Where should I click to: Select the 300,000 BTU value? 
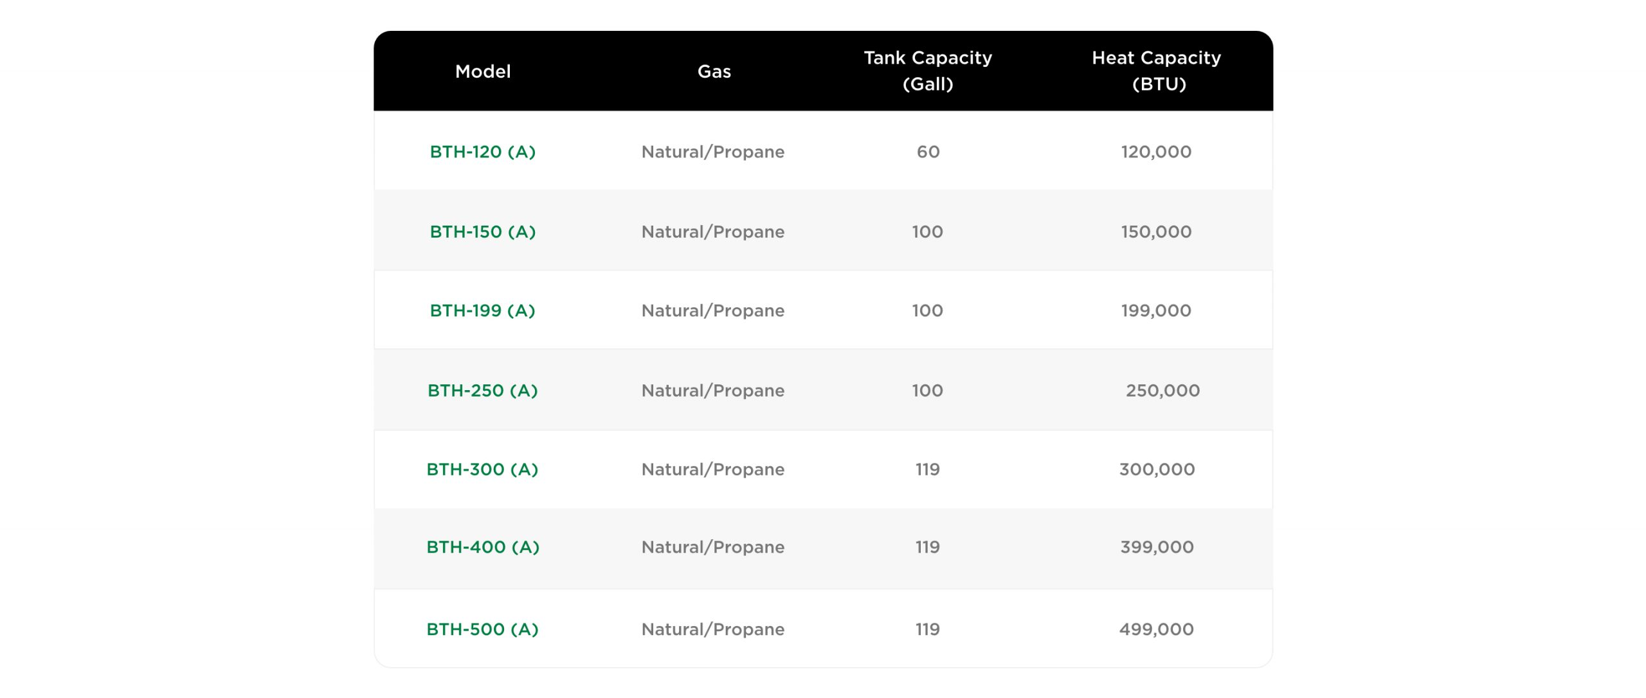[x=1156, y=469]
